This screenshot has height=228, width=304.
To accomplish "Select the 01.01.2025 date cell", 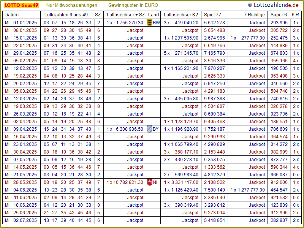I will [25, 23].
